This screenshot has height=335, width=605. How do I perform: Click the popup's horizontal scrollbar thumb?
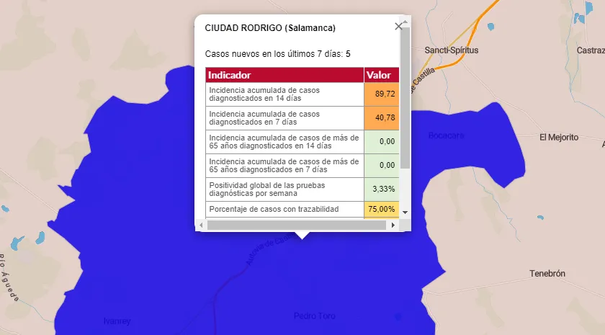point(295,225)
